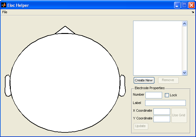Click the Remove button
Viewport: 196px width, 137px height.
point(168,80)
